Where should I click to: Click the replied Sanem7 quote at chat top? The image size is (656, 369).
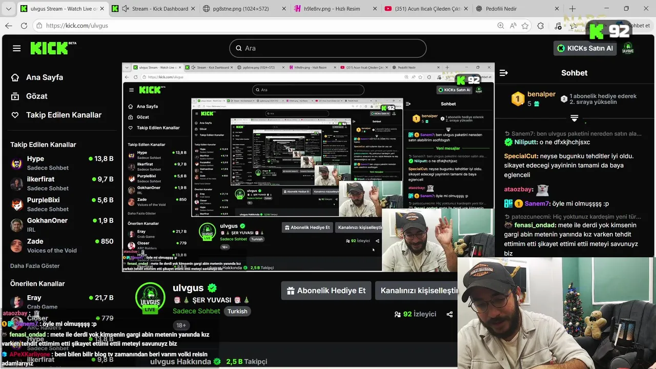tap(573, 134)
